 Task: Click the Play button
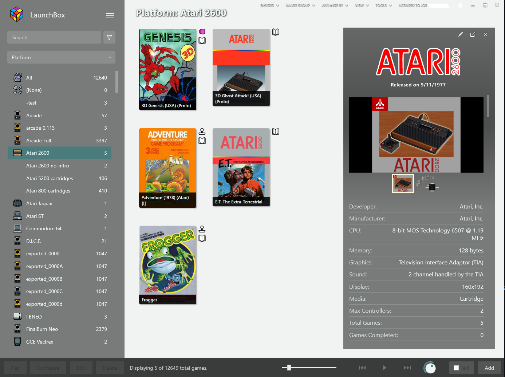pos(15,368)
